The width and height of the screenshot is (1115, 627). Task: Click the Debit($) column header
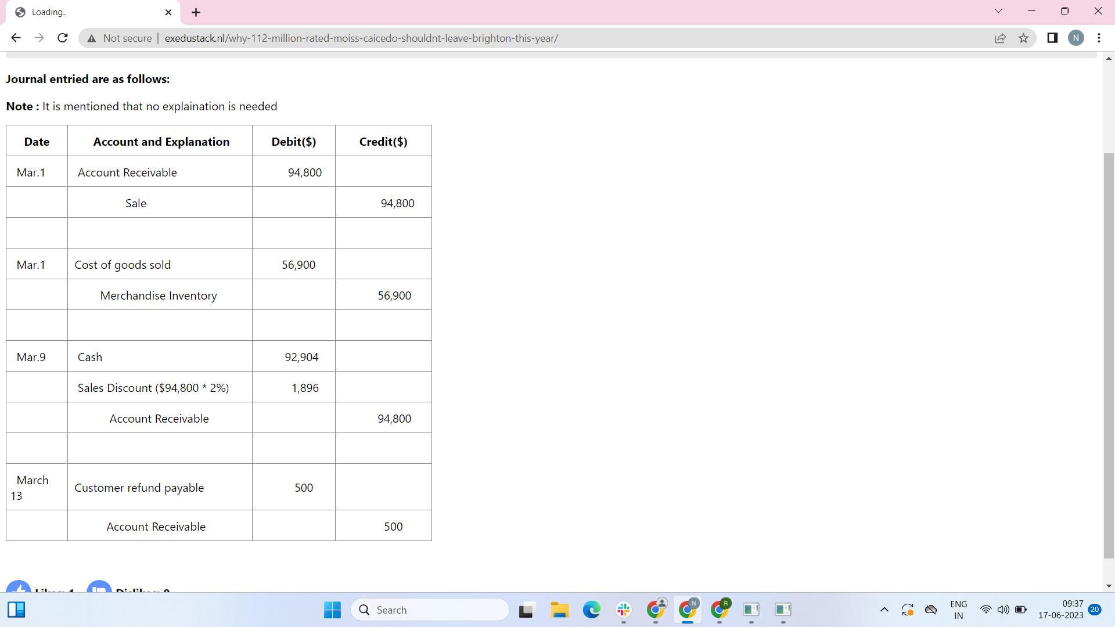point(294,142)
